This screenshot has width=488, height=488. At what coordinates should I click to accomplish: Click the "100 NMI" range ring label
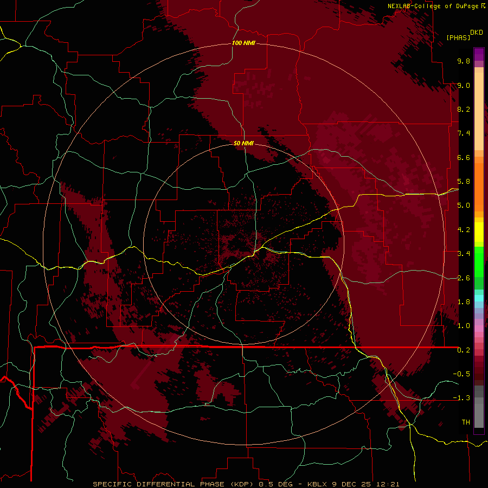[x=243, y=43]
